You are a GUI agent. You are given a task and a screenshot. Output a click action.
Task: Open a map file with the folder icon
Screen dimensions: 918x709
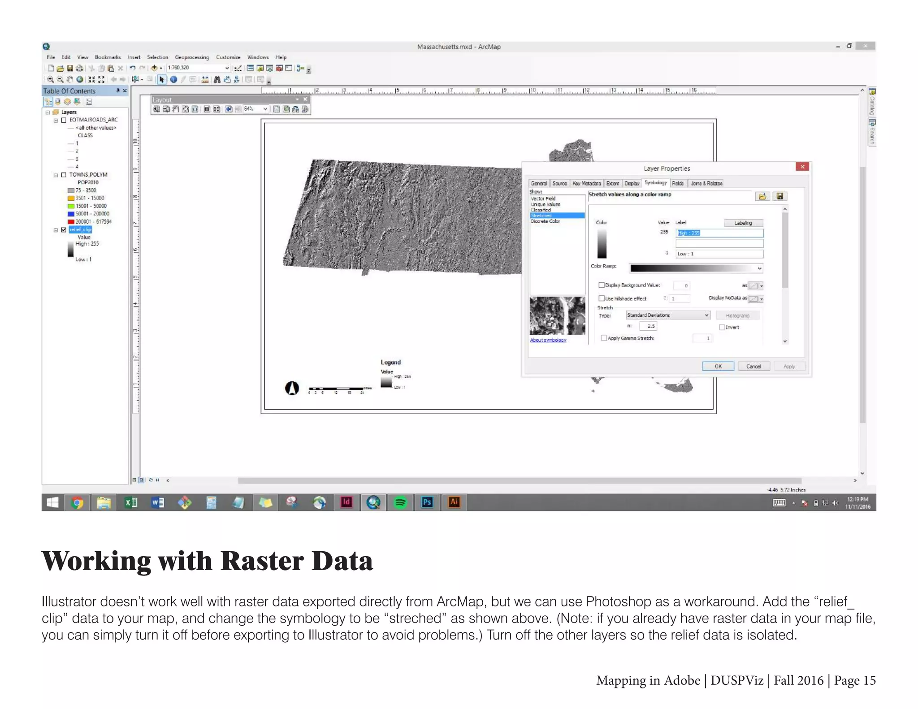point(60,68)
